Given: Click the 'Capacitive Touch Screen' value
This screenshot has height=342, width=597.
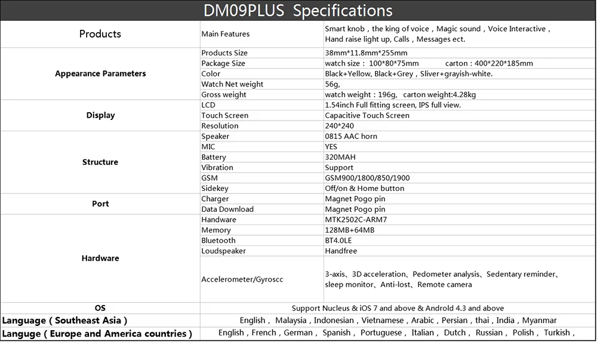Looking at the screenshot, I should [x=367, y=115].
